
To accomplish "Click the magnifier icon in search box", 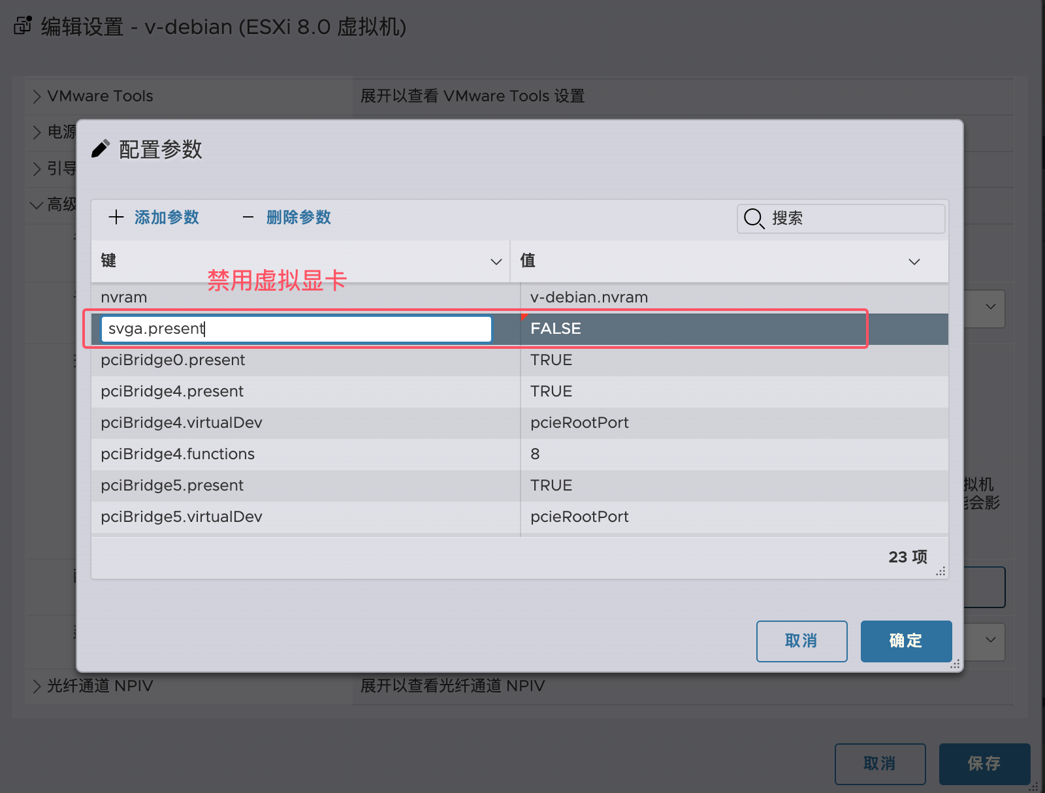I will coord(754,218).
